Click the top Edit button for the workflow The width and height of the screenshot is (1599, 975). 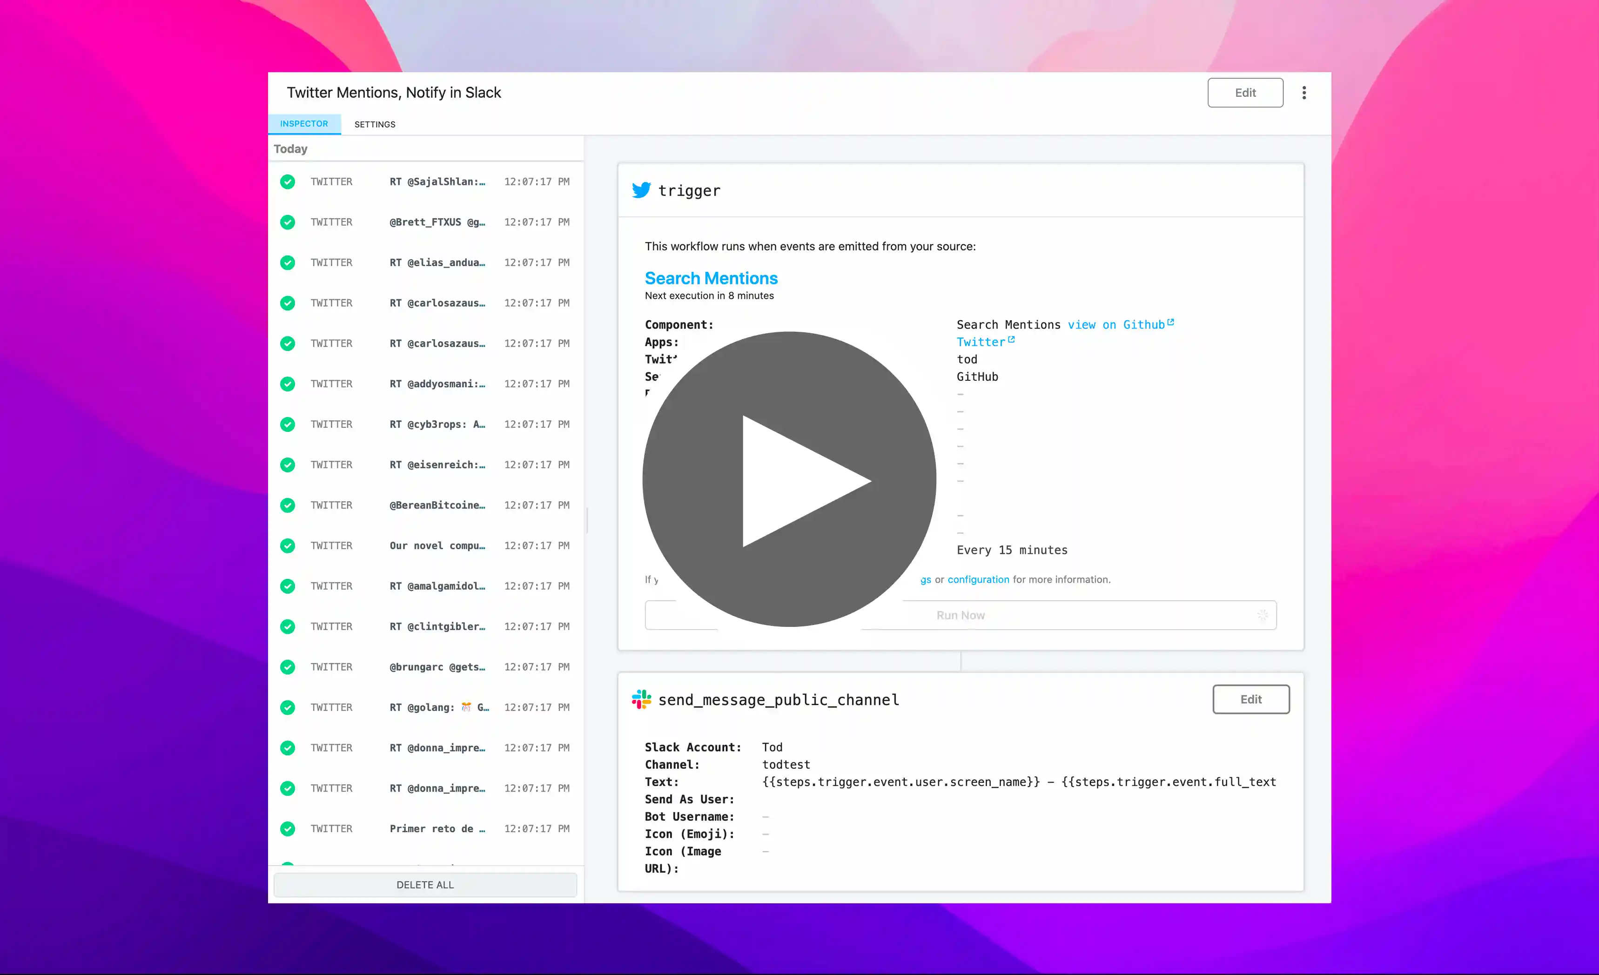tap(1245, 93)
